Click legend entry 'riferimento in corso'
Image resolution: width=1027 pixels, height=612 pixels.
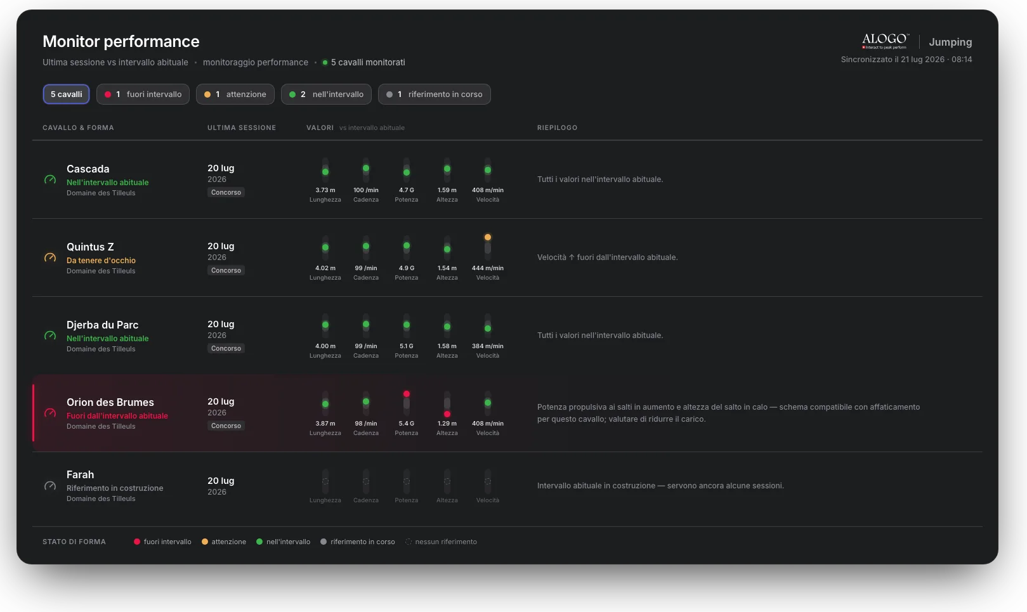pos(358,542)
